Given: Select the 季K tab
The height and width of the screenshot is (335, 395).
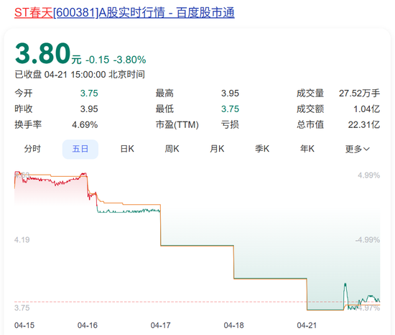Looking at the screenshot, I should [262, 149].
